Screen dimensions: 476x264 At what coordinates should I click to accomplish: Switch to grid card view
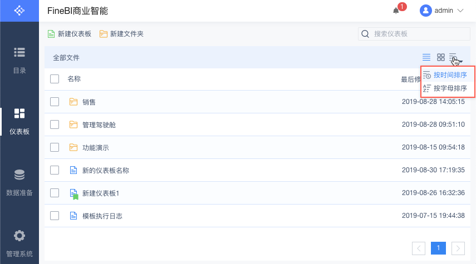click(441, 57)
